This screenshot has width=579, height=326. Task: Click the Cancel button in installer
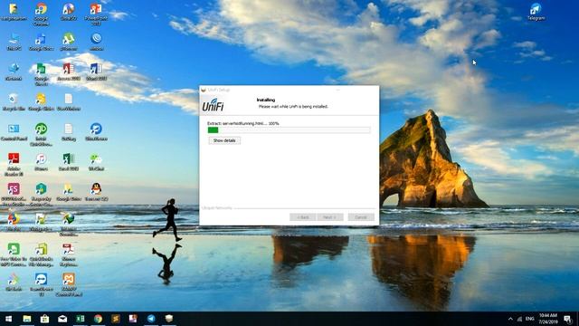pos(361,217)
